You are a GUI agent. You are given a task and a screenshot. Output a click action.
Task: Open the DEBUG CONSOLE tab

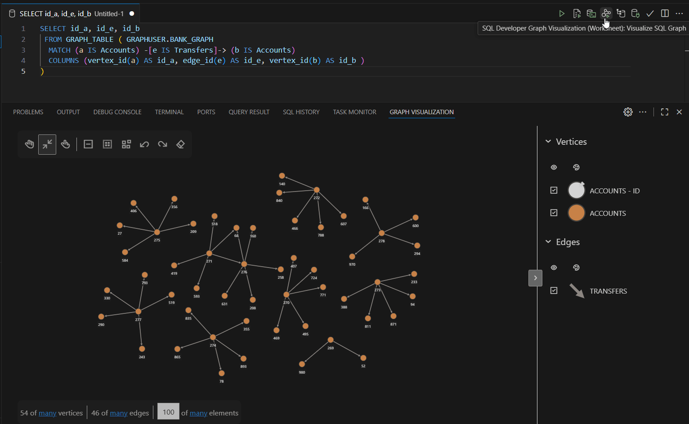(x=117, y=112)
